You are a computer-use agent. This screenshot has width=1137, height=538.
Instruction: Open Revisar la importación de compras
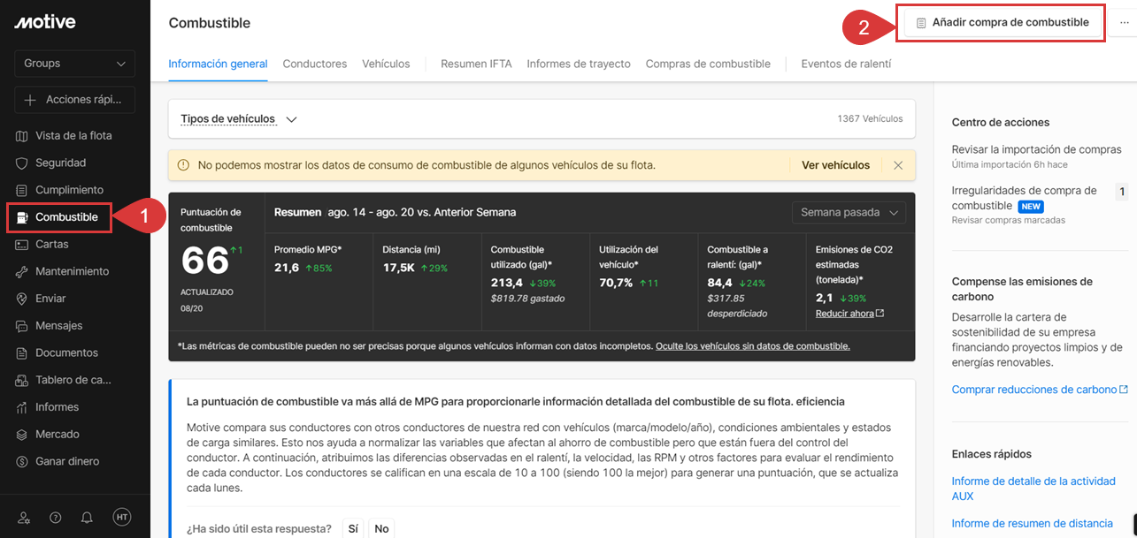click(1037, 149)
